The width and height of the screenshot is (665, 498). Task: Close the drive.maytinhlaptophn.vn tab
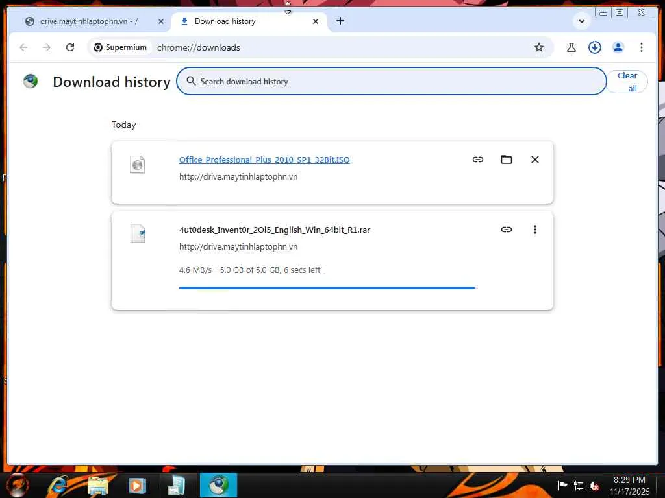tap(161, 21)
